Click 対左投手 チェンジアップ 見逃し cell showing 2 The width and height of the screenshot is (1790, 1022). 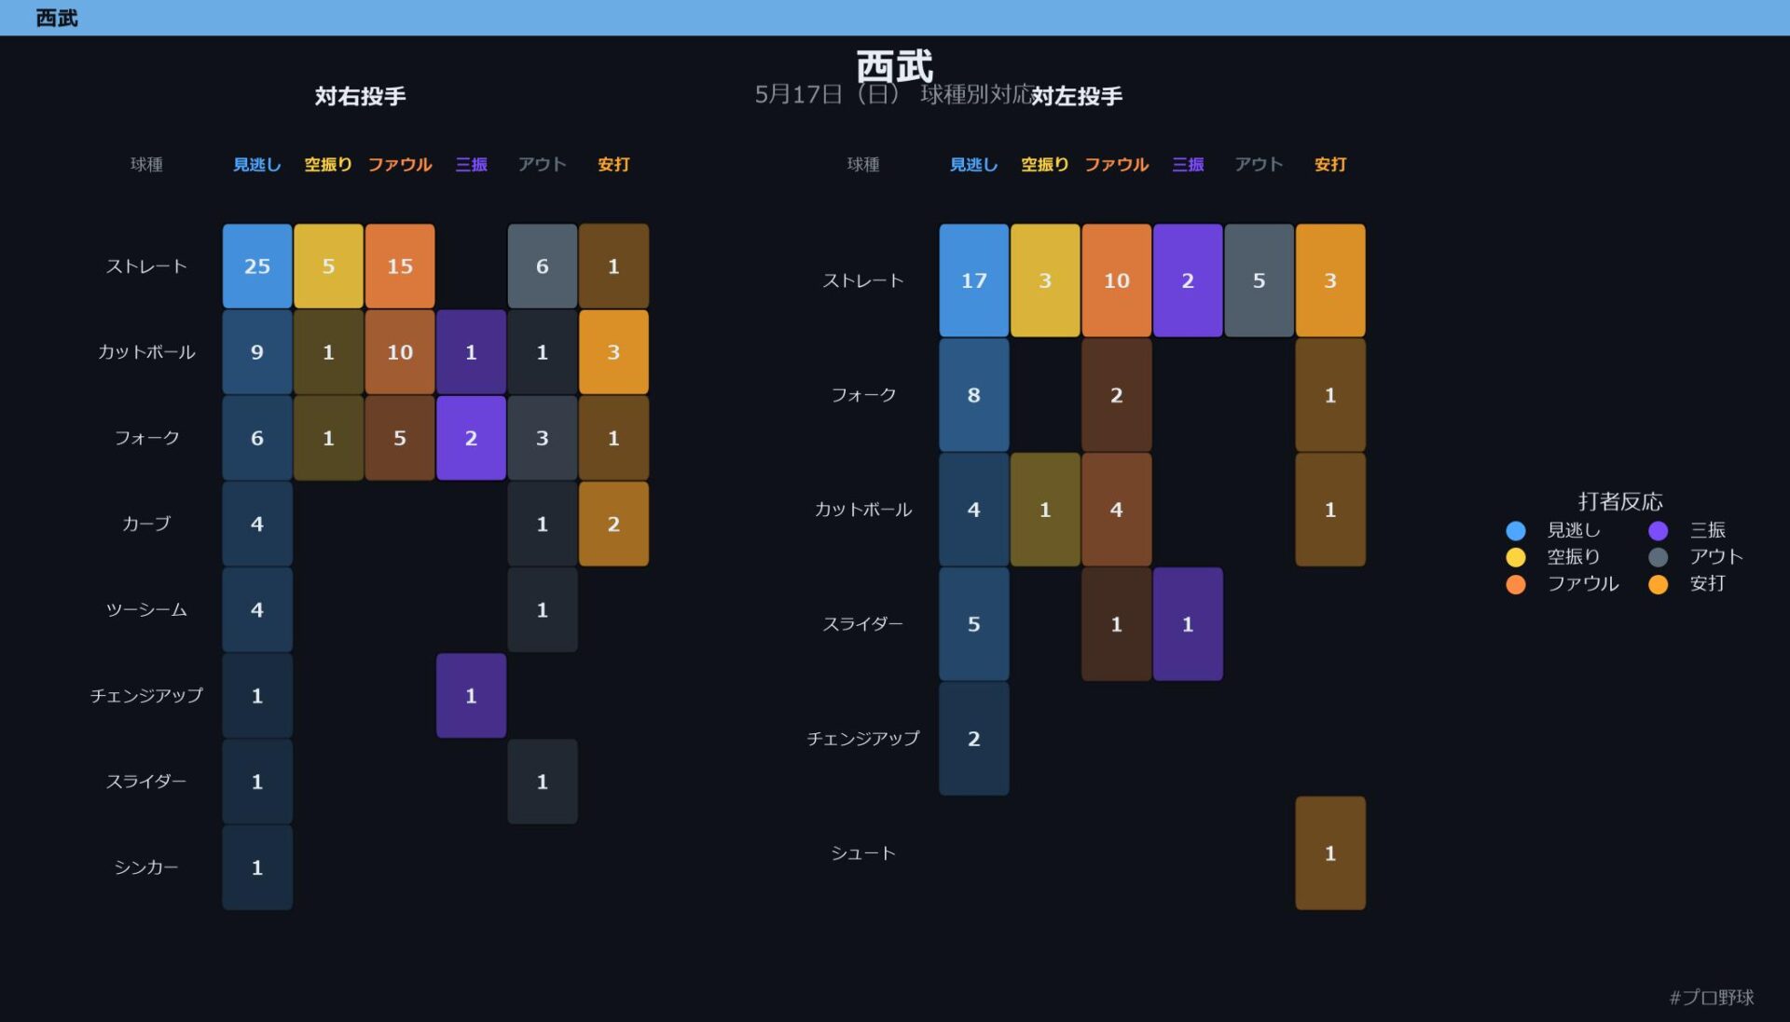coord(974,739)
